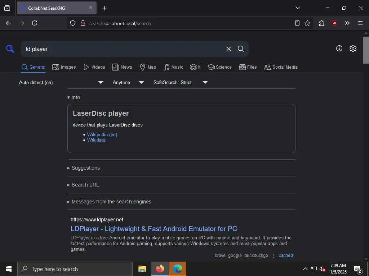
Task: Collapse the Info section
Action: tap(74, 97)
